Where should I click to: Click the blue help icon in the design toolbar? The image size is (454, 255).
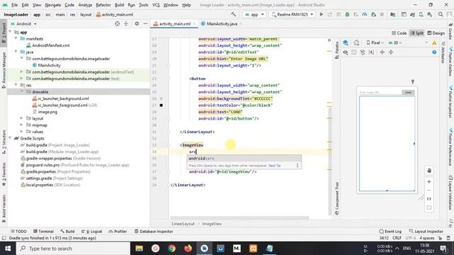click(x=434, y=52)
